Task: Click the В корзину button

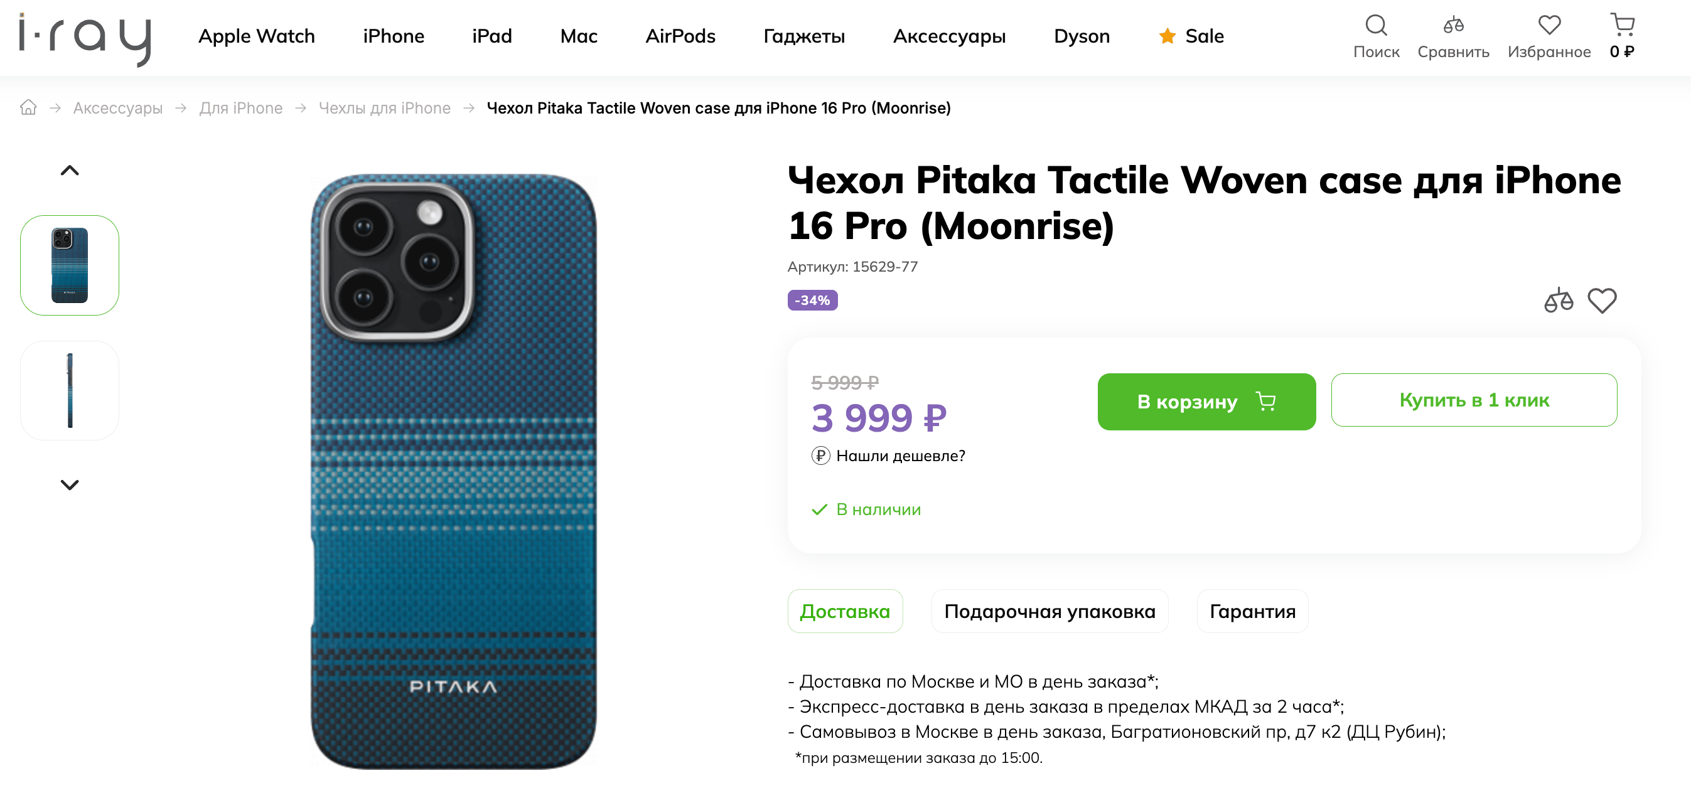Action: (1206, 402)
